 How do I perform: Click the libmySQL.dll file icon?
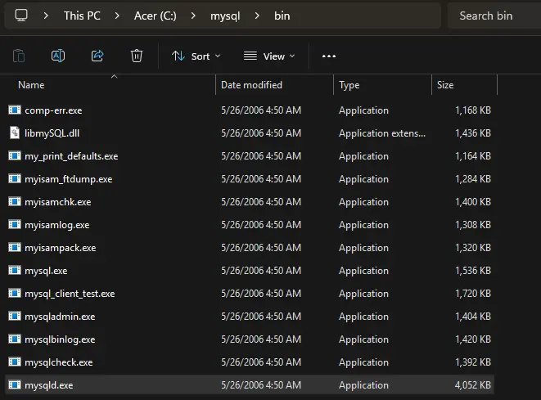click(15, 133)
